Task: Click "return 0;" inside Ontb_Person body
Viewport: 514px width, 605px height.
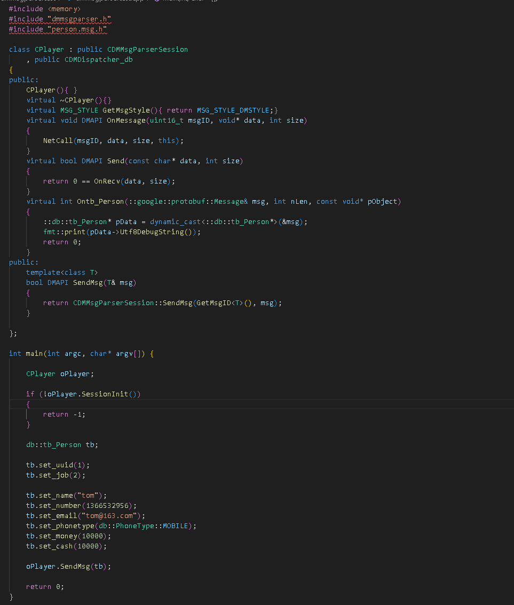Action: (62, 242)
